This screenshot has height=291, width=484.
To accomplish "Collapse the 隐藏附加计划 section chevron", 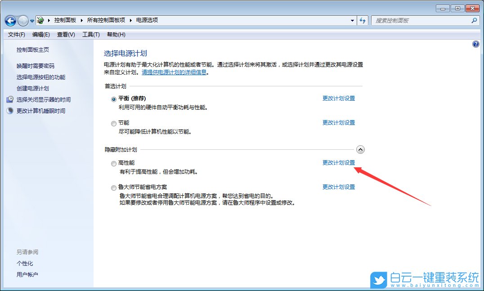I will click(x=360, y=149).
